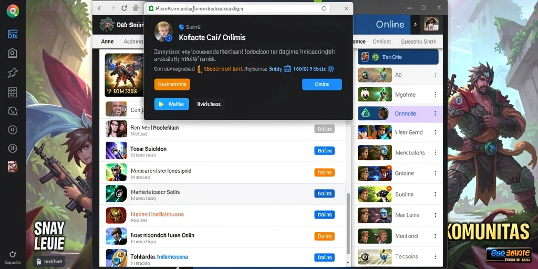The image size is (538, 269).
Task: Open the orange Nstine l Inalleimusns title link
Action: click(x=157, y=214)
